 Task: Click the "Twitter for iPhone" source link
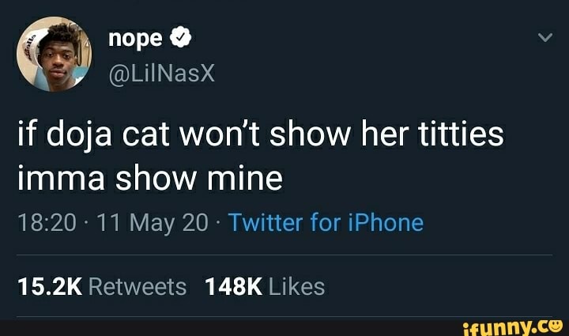325,222
